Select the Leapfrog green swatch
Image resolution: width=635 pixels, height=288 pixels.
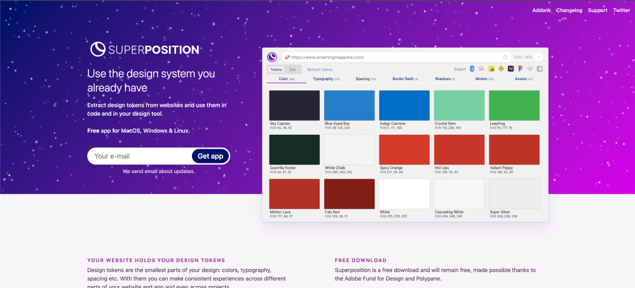point(514,106)
